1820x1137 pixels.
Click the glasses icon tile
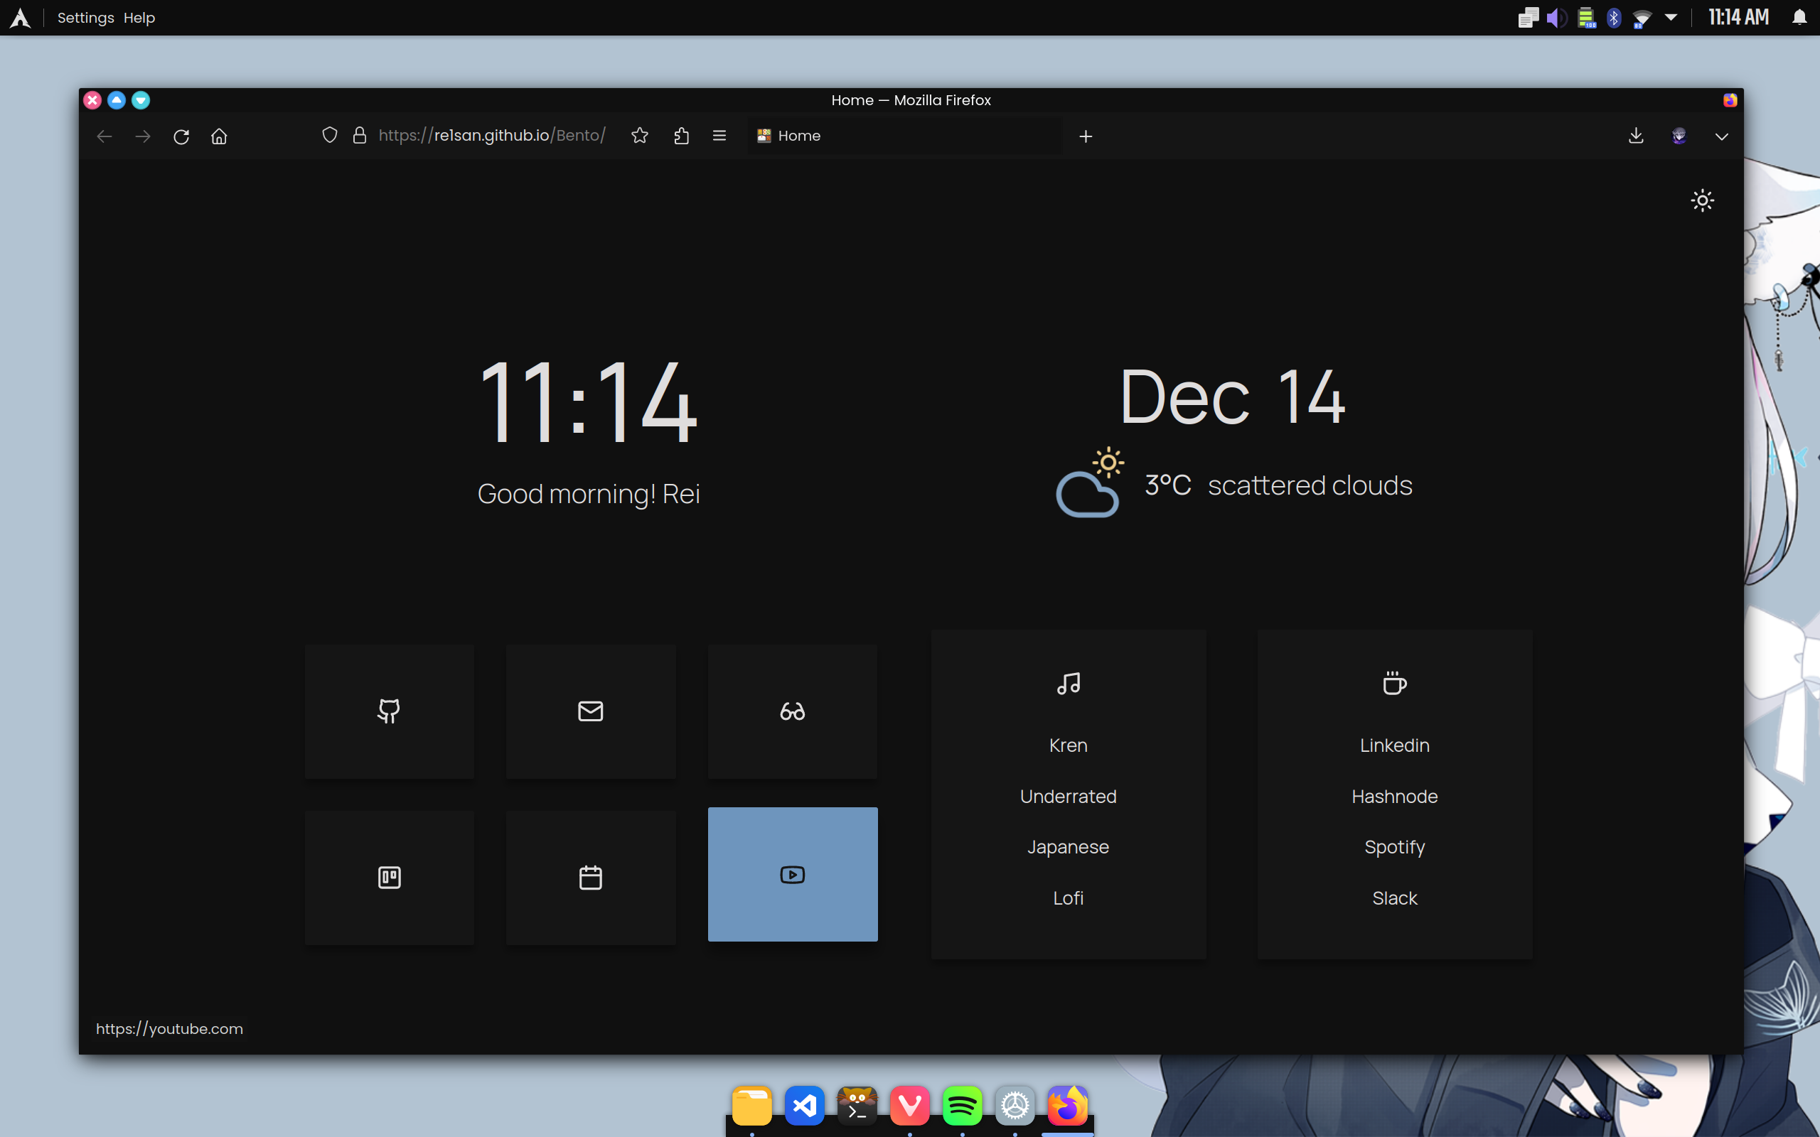pos(792,711)
